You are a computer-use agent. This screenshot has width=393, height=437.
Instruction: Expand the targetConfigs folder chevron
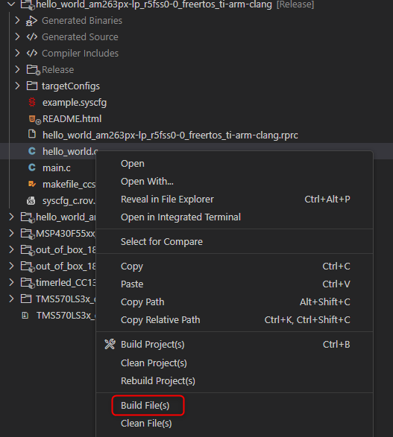coord(17,86)
